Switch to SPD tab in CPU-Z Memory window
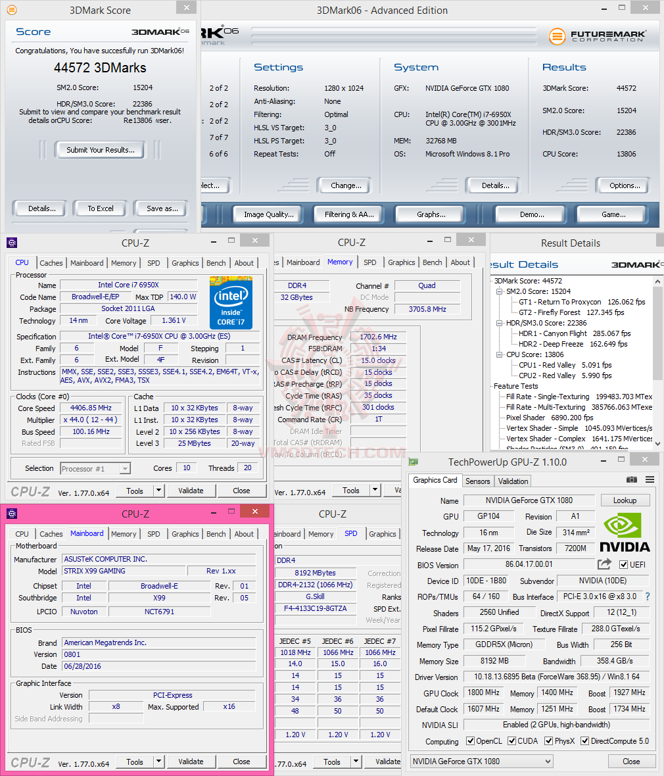664x776 pixels. [x=370, y=262]
